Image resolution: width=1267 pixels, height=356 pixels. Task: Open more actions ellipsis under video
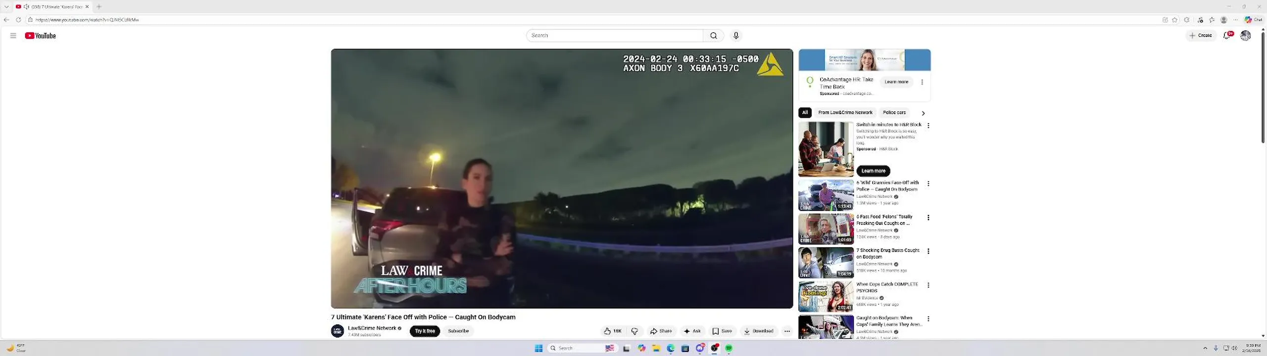[x=787, y=331]
